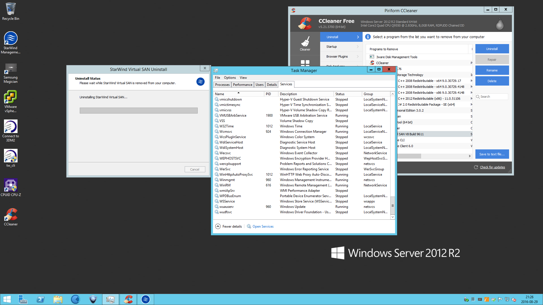Screen dimensions: 543x305
Task: Open the Recycle Bin desktop icon
Action: click(10, 11)
